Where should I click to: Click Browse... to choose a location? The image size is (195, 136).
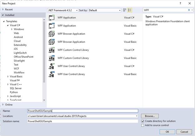150,116
